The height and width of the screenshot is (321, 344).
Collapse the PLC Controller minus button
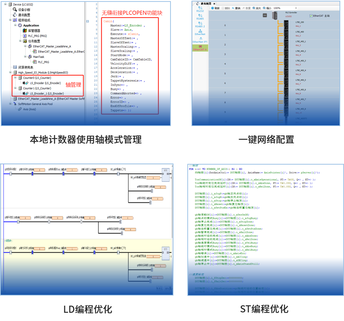tap(265, 15)
